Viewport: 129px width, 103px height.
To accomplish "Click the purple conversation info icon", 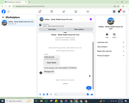I will [91, 19].
